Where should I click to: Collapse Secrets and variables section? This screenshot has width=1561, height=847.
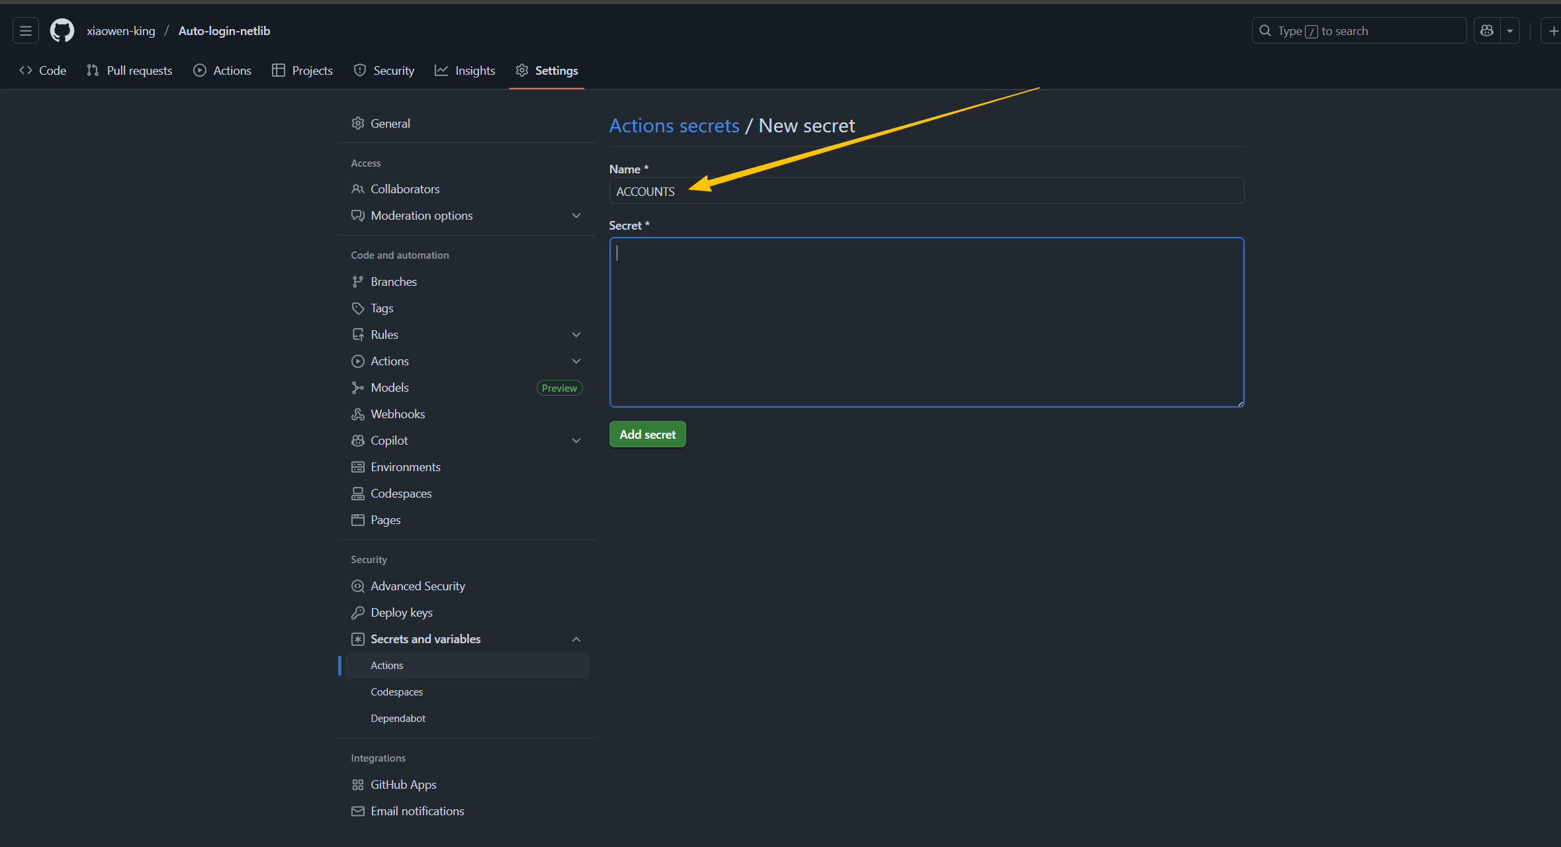pyautogui.click(x=576, y=639)
